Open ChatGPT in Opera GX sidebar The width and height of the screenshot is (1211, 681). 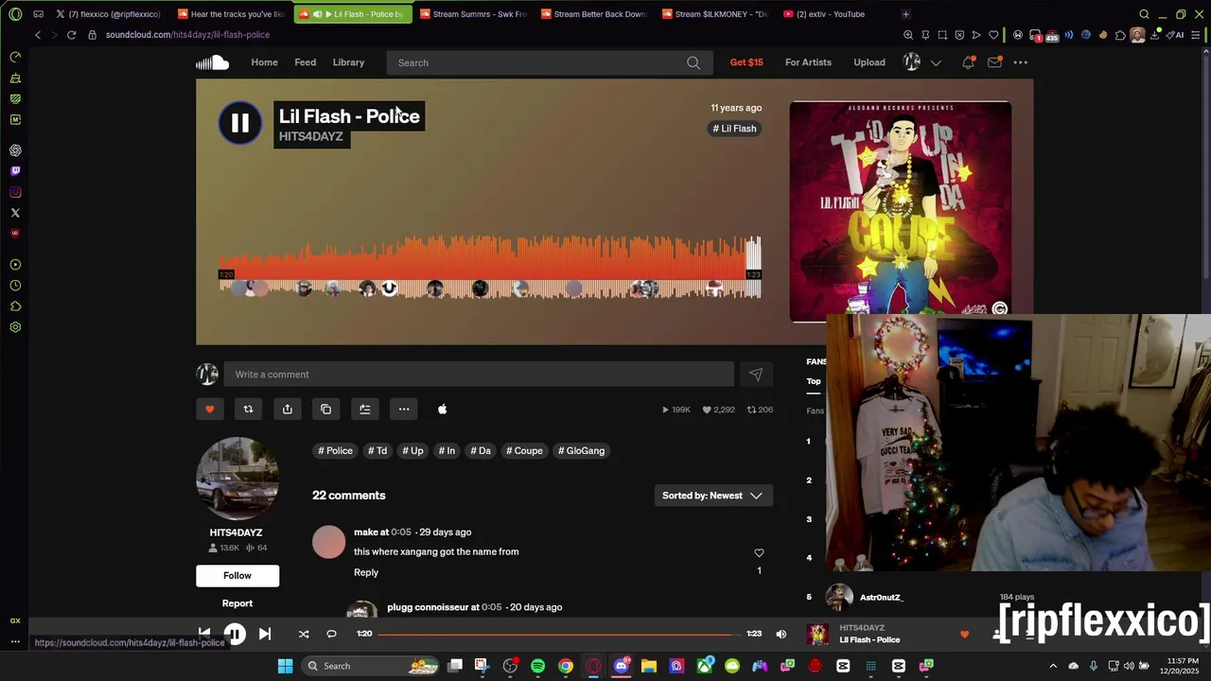click(15, 150)
